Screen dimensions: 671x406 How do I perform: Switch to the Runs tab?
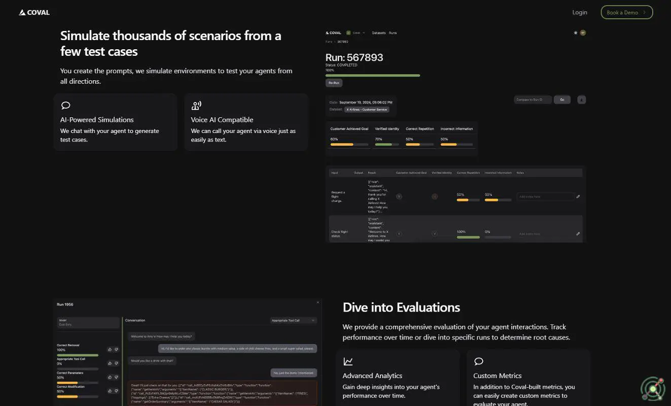(393, 33)
